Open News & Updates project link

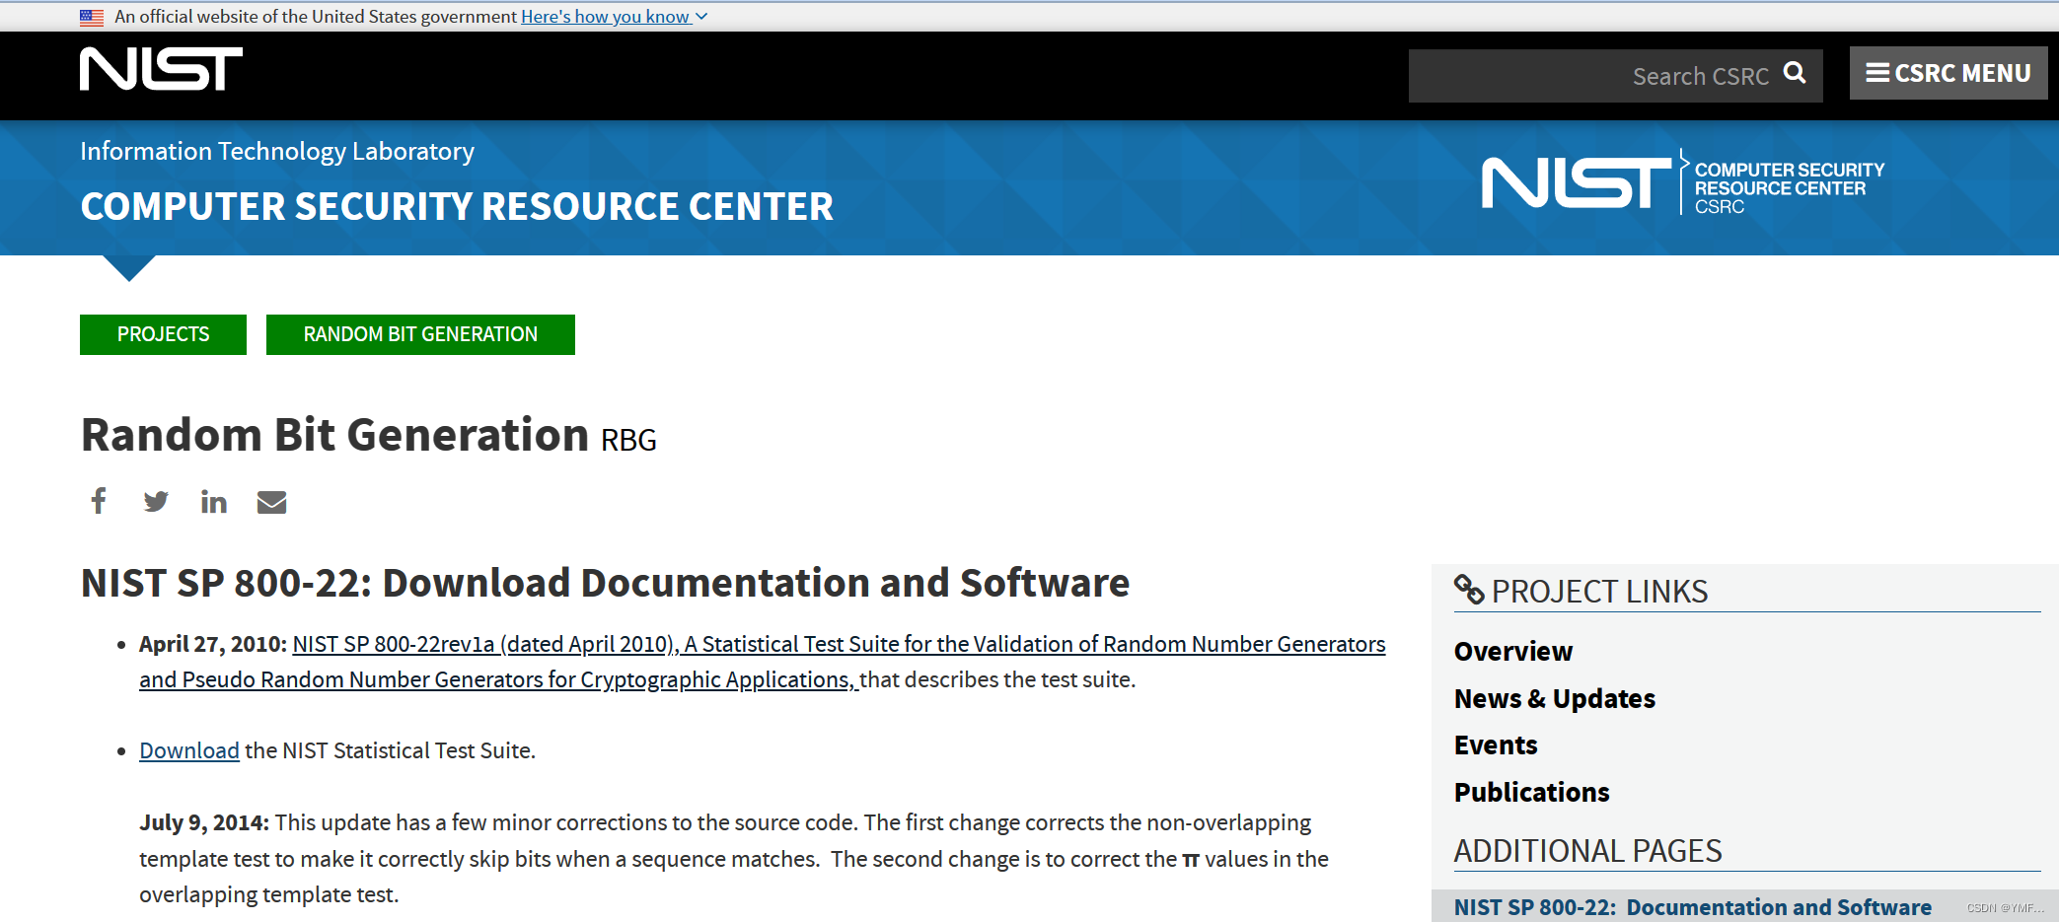click(1555, 699)
